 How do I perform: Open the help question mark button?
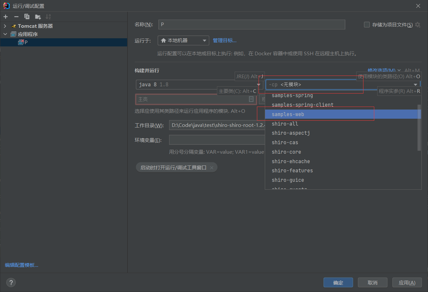(x=11, y=283)
